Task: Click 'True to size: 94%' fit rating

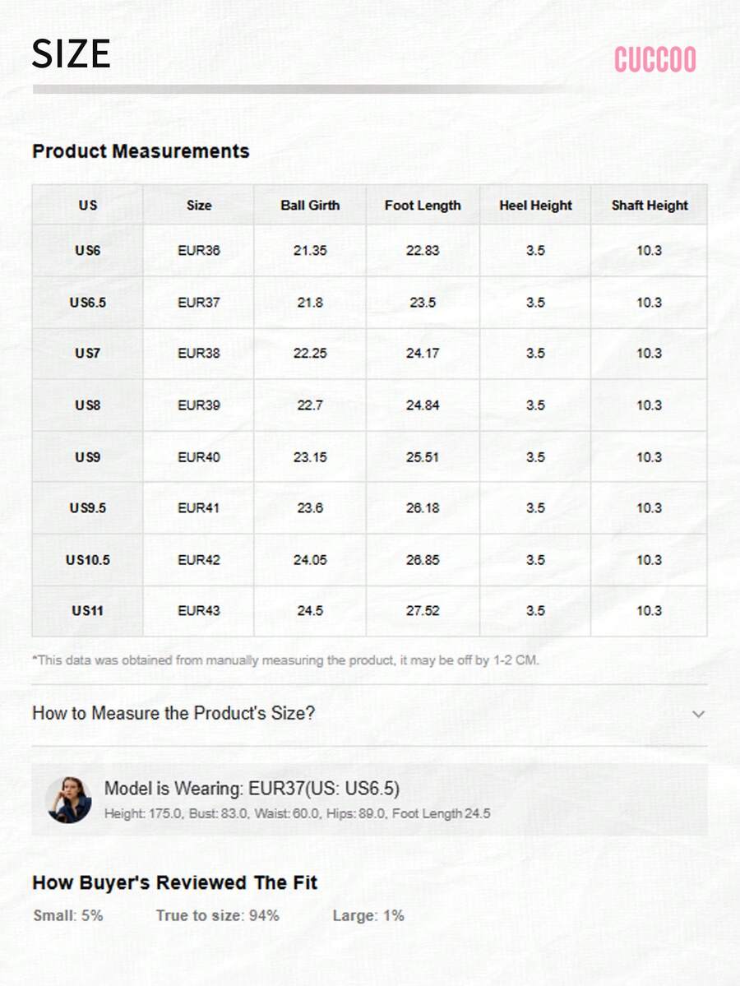Action: point(218,915)
